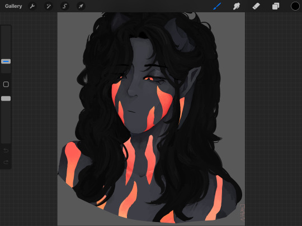Viewport: 302px width, 226px height.
Task: Redo the action using sidebar arrow
Action: [x=6, y=162]
